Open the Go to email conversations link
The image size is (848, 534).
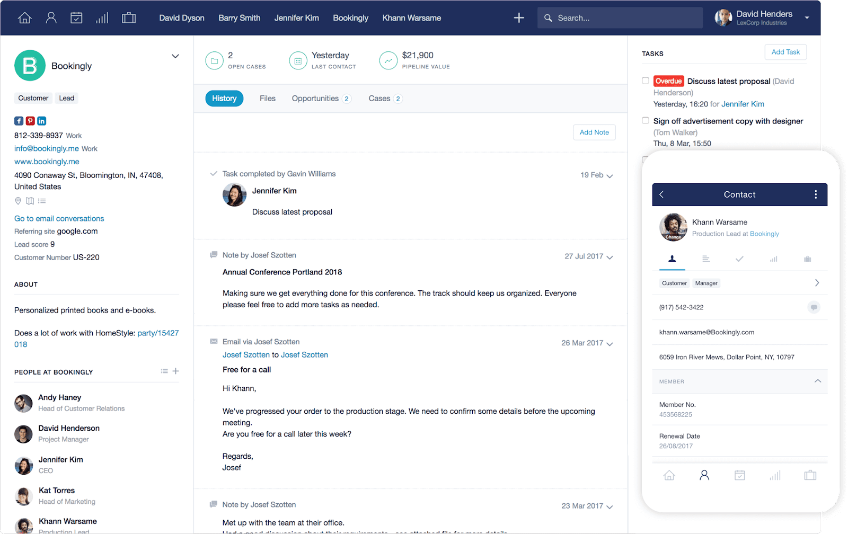point(59,218)
